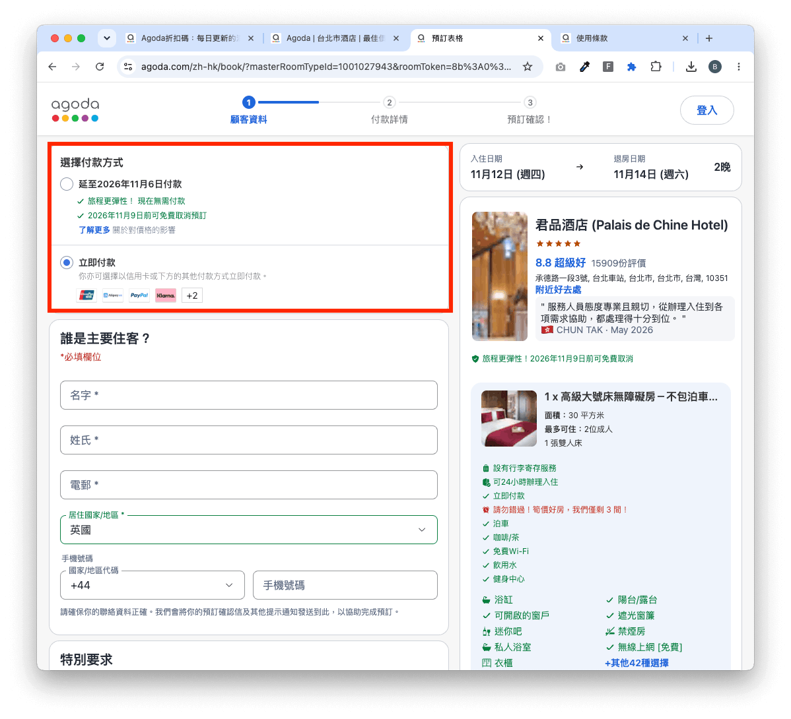Screen dimensions: 791x719
Task: Click the Alipay payment icon
Action: pos(112,296)
